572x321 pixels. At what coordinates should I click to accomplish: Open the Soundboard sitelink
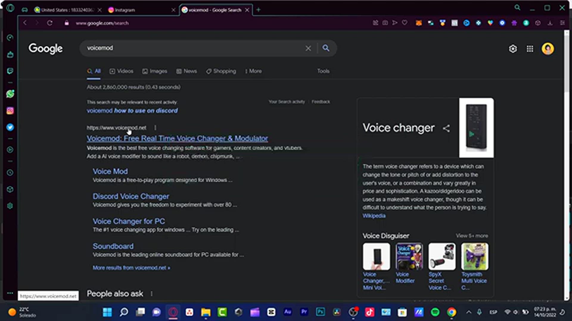113,246
